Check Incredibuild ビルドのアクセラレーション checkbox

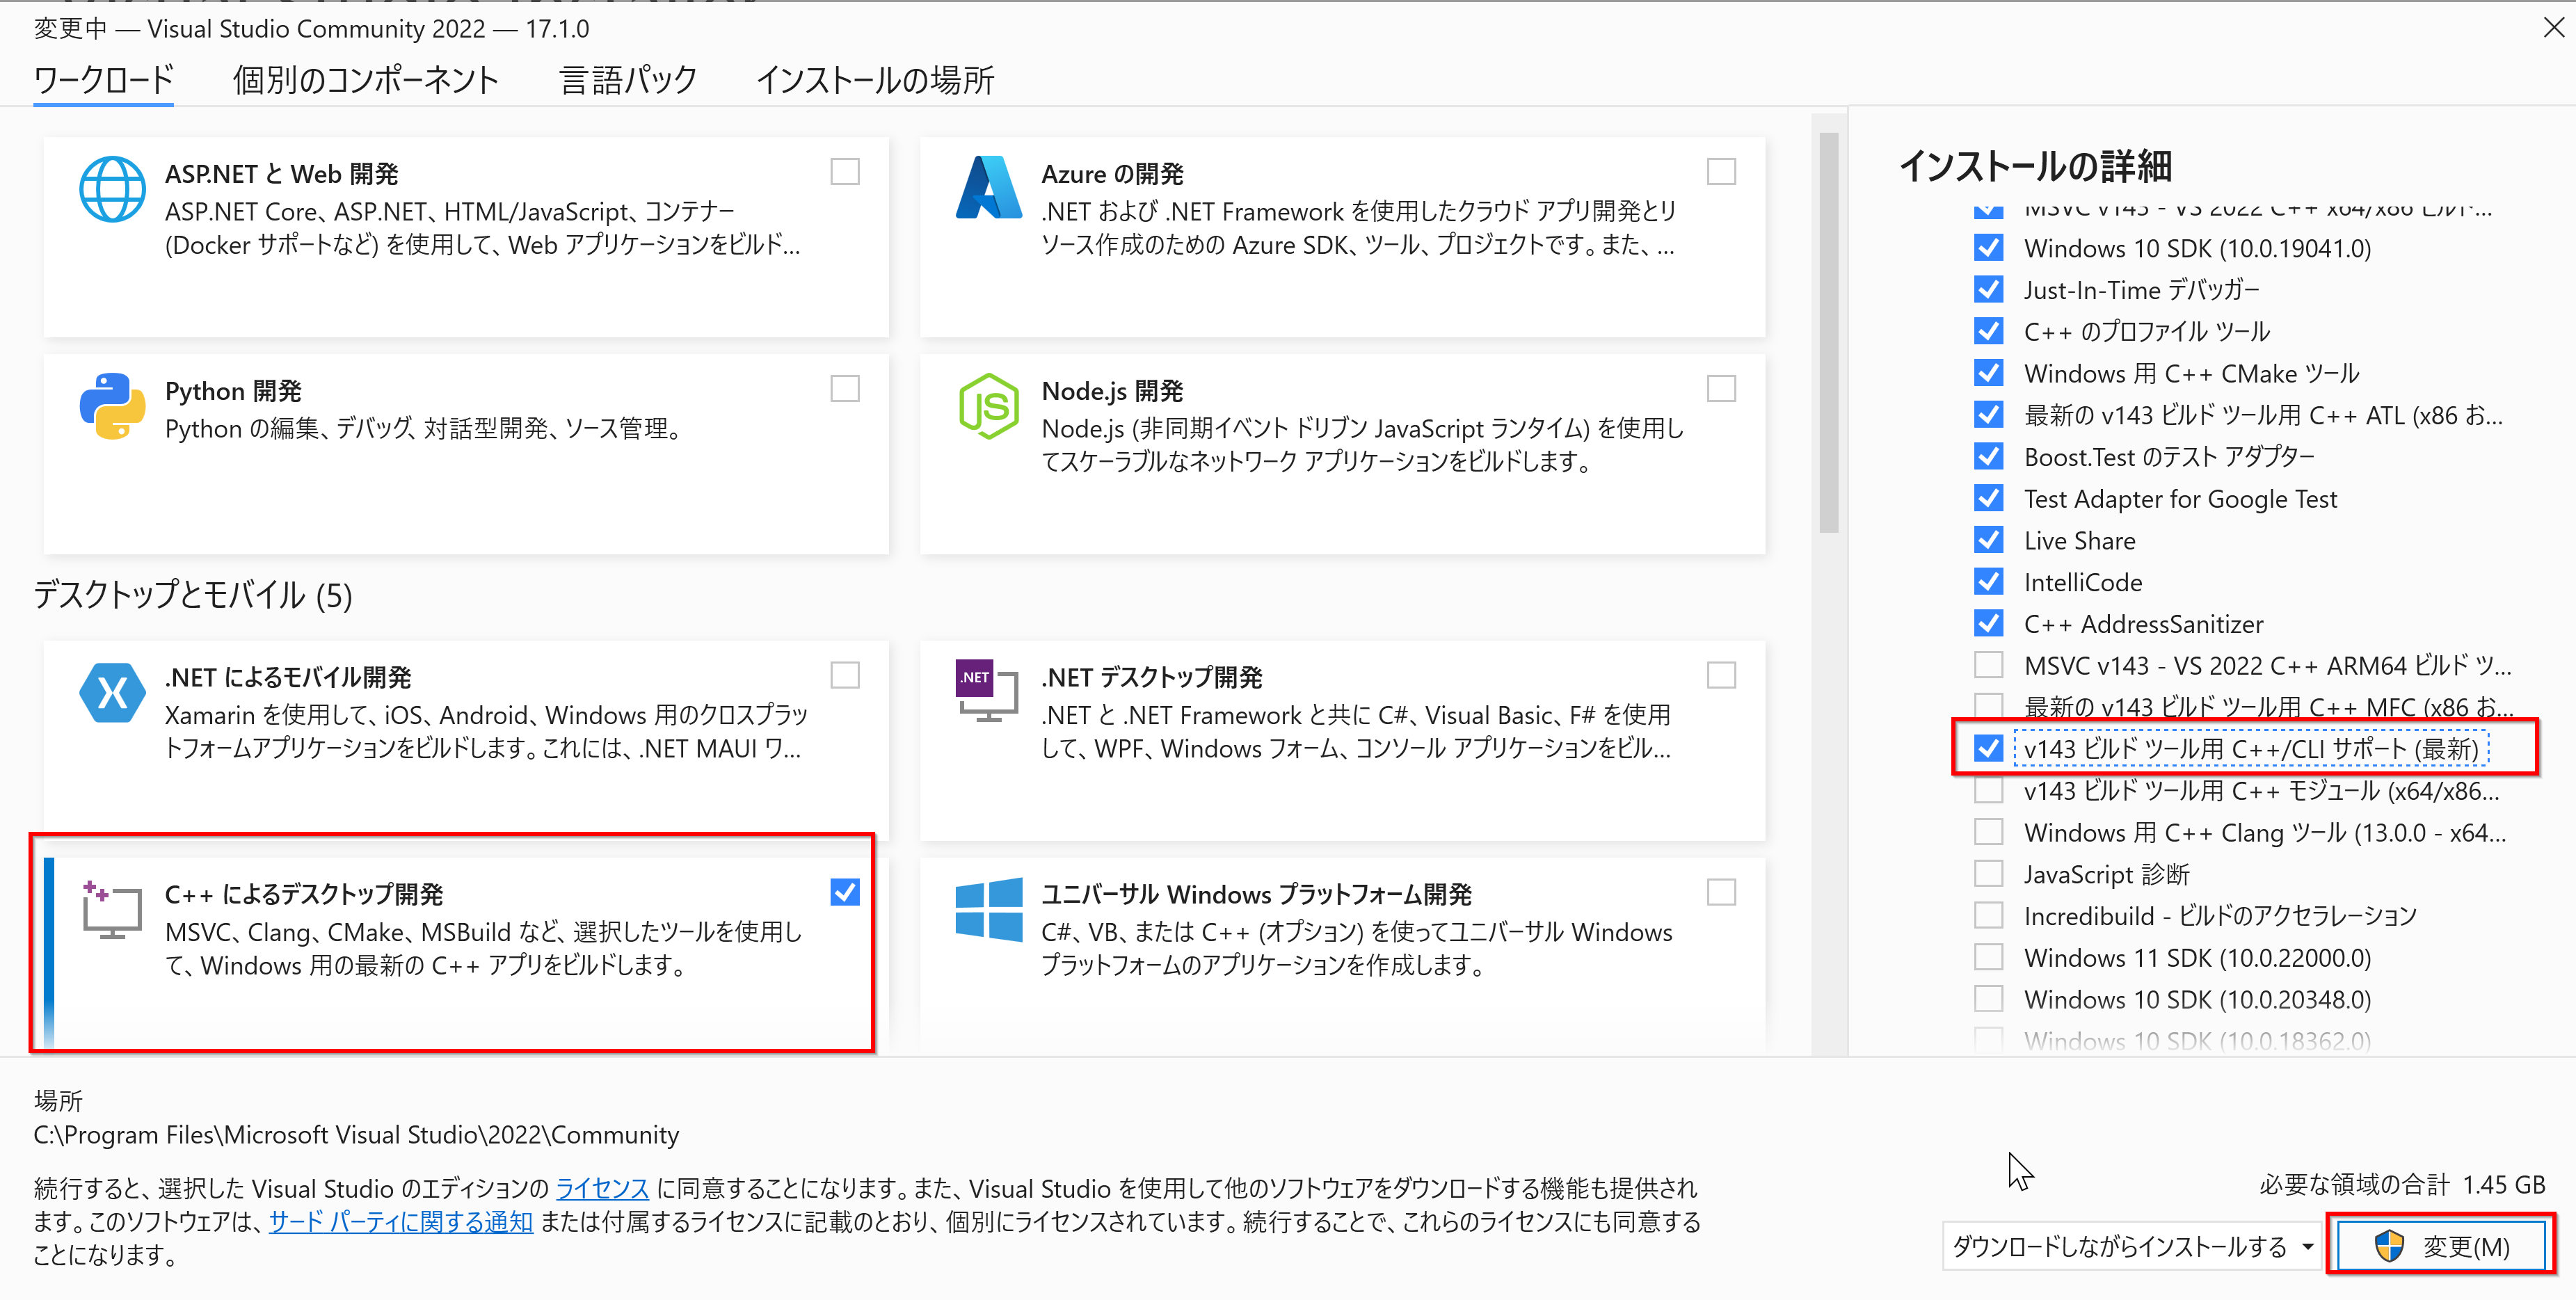[1989, 915]
